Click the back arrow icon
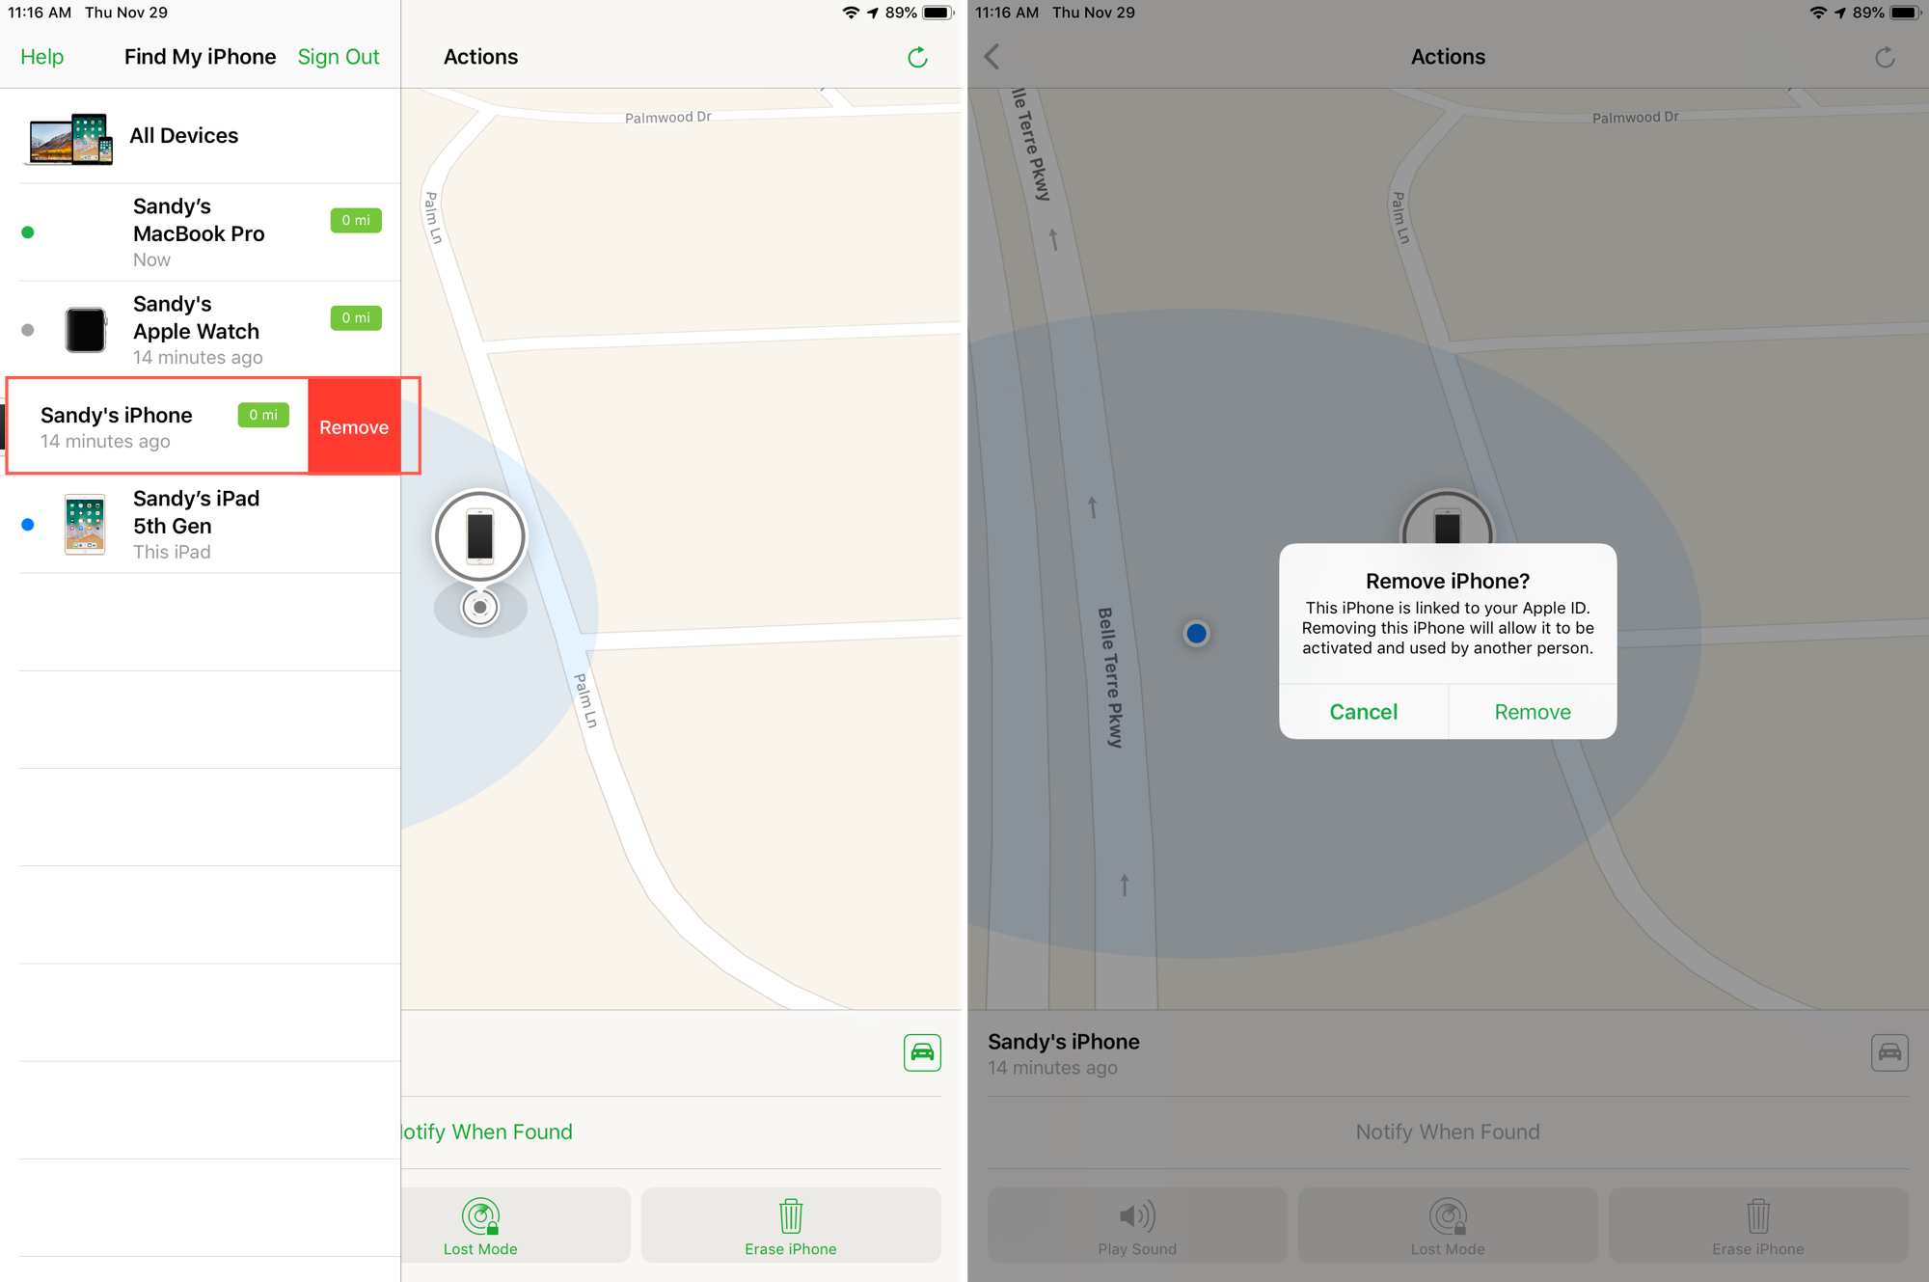Screen dimensions: 1929x1282 (993, 54)
